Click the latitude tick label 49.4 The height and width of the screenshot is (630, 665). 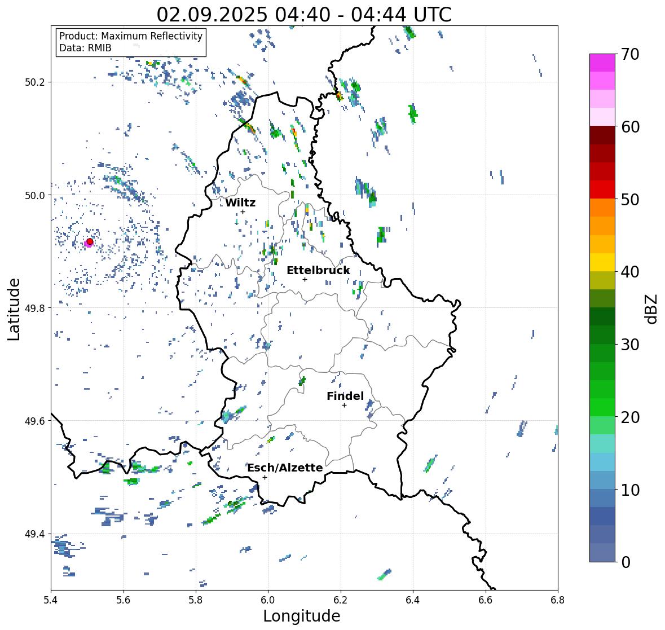click(35, 534)
